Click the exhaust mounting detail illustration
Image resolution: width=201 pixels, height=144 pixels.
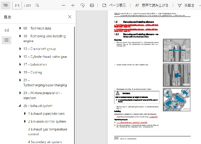click(x=177, y=100)
